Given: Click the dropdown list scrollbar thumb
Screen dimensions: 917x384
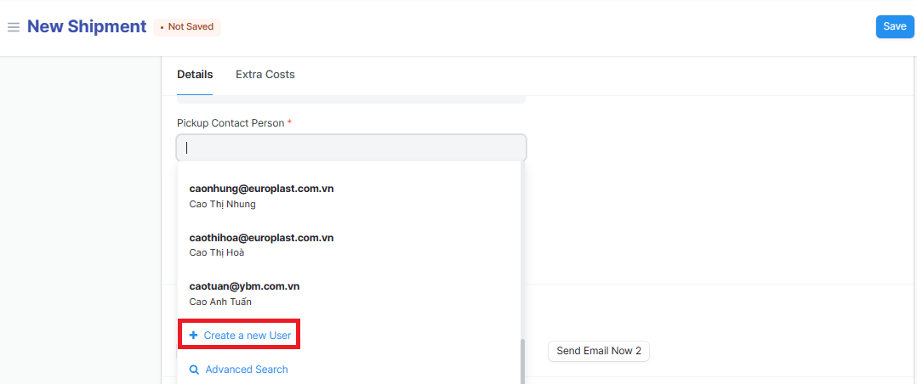Looking at the screenshot, I should (x=522, y=361).
